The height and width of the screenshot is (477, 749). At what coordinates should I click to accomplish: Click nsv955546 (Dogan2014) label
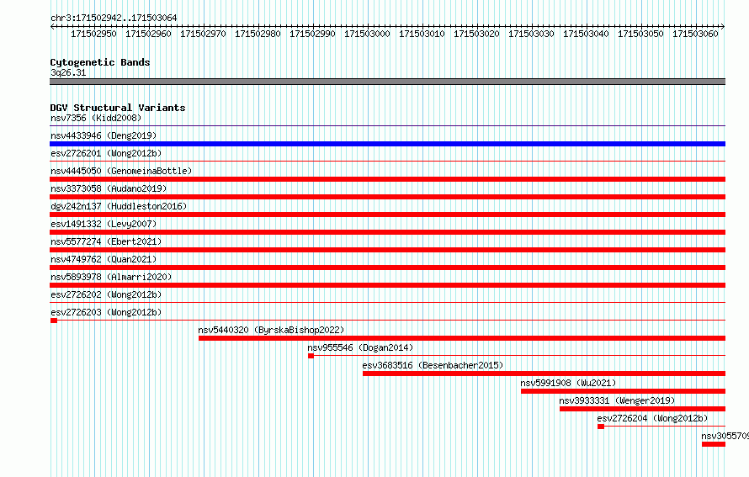tap(360, 347)
